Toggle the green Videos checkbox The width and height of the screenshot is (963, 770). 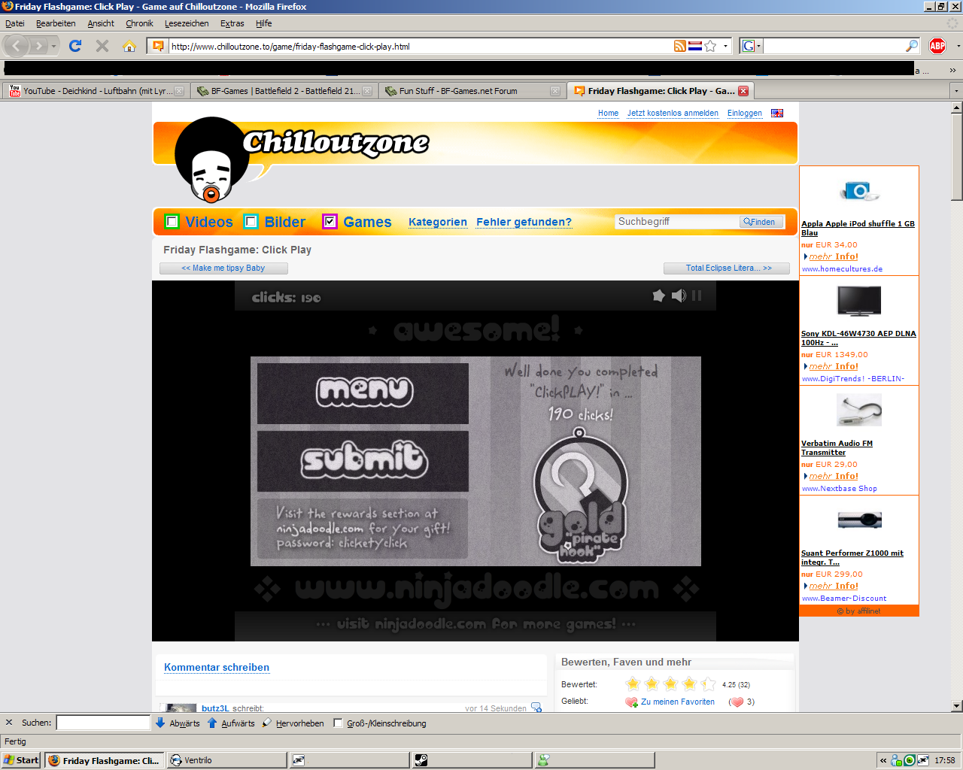pyautogui.click(x=172, y=221)
